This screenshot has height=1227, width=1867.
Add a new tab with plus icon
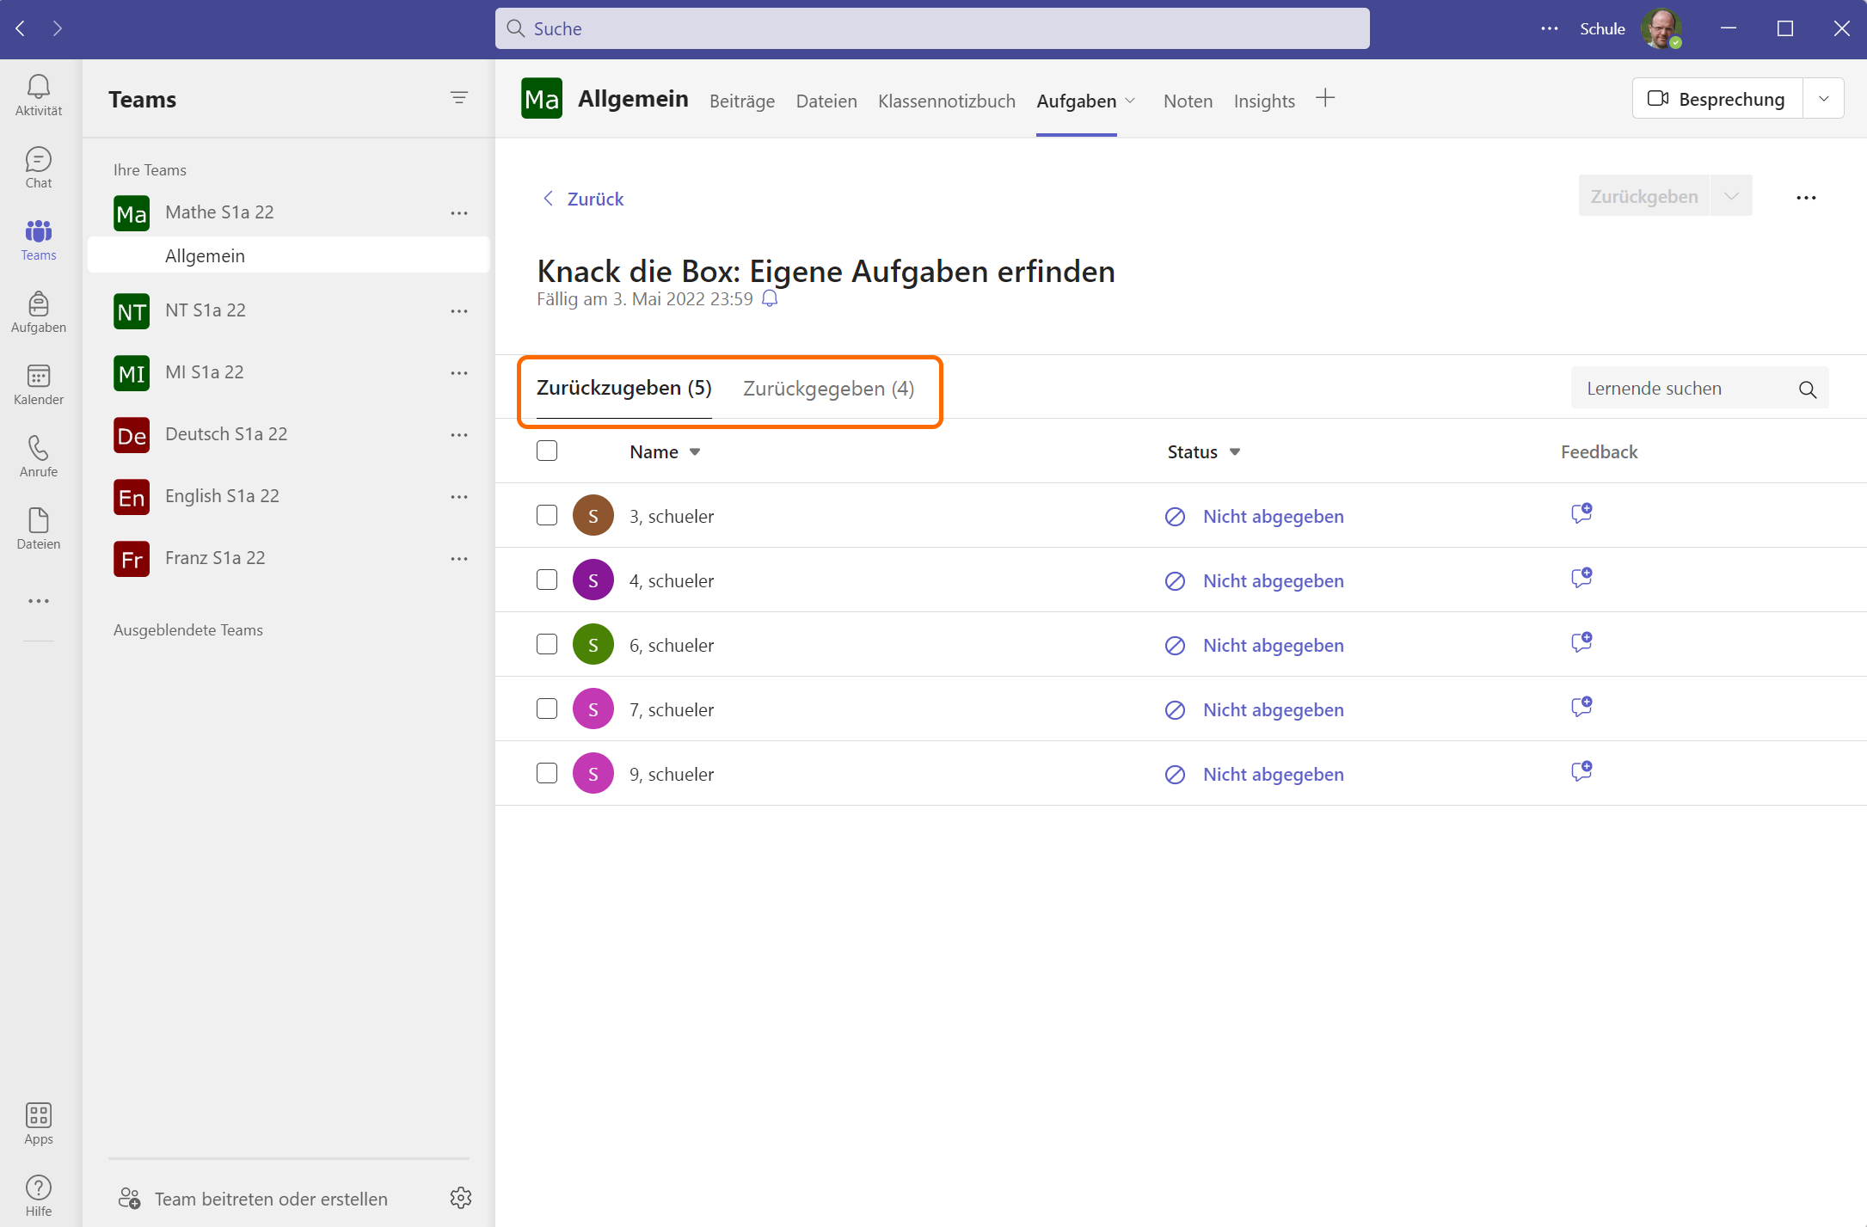pyautogui.click(x=1325, y=98)
